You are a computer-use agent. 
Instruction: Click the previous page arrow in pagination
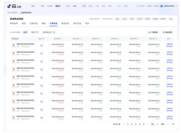[x=124, y=124]
